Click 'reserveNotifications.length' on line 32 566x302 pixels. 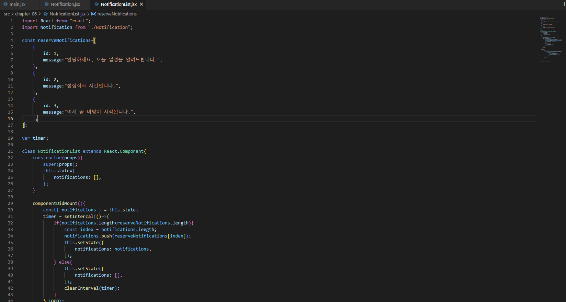click(x=153, y=223)
